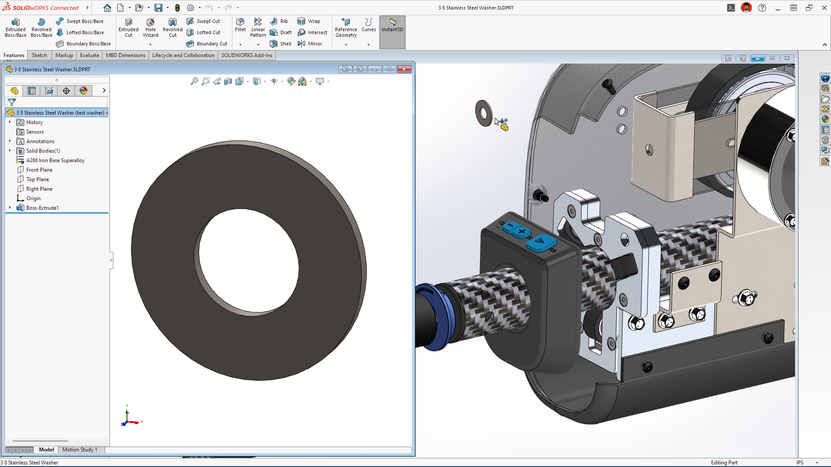Expand the Solid Bodies tree node
Image resolution: width=831 pixels, height=467 pixels.
10,150
